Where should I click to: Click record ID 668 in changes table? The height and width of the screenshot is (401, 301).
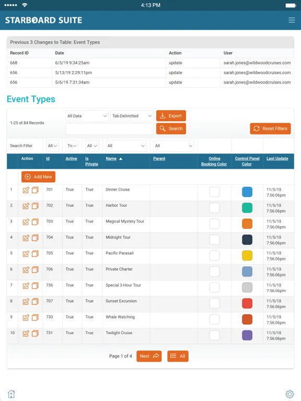point(14,63)
